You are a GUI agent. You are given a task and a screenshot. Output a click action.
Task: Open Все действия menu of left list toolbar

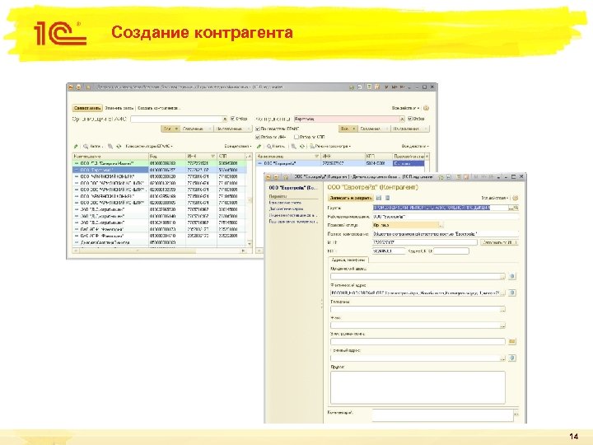(x=238, y=146)
